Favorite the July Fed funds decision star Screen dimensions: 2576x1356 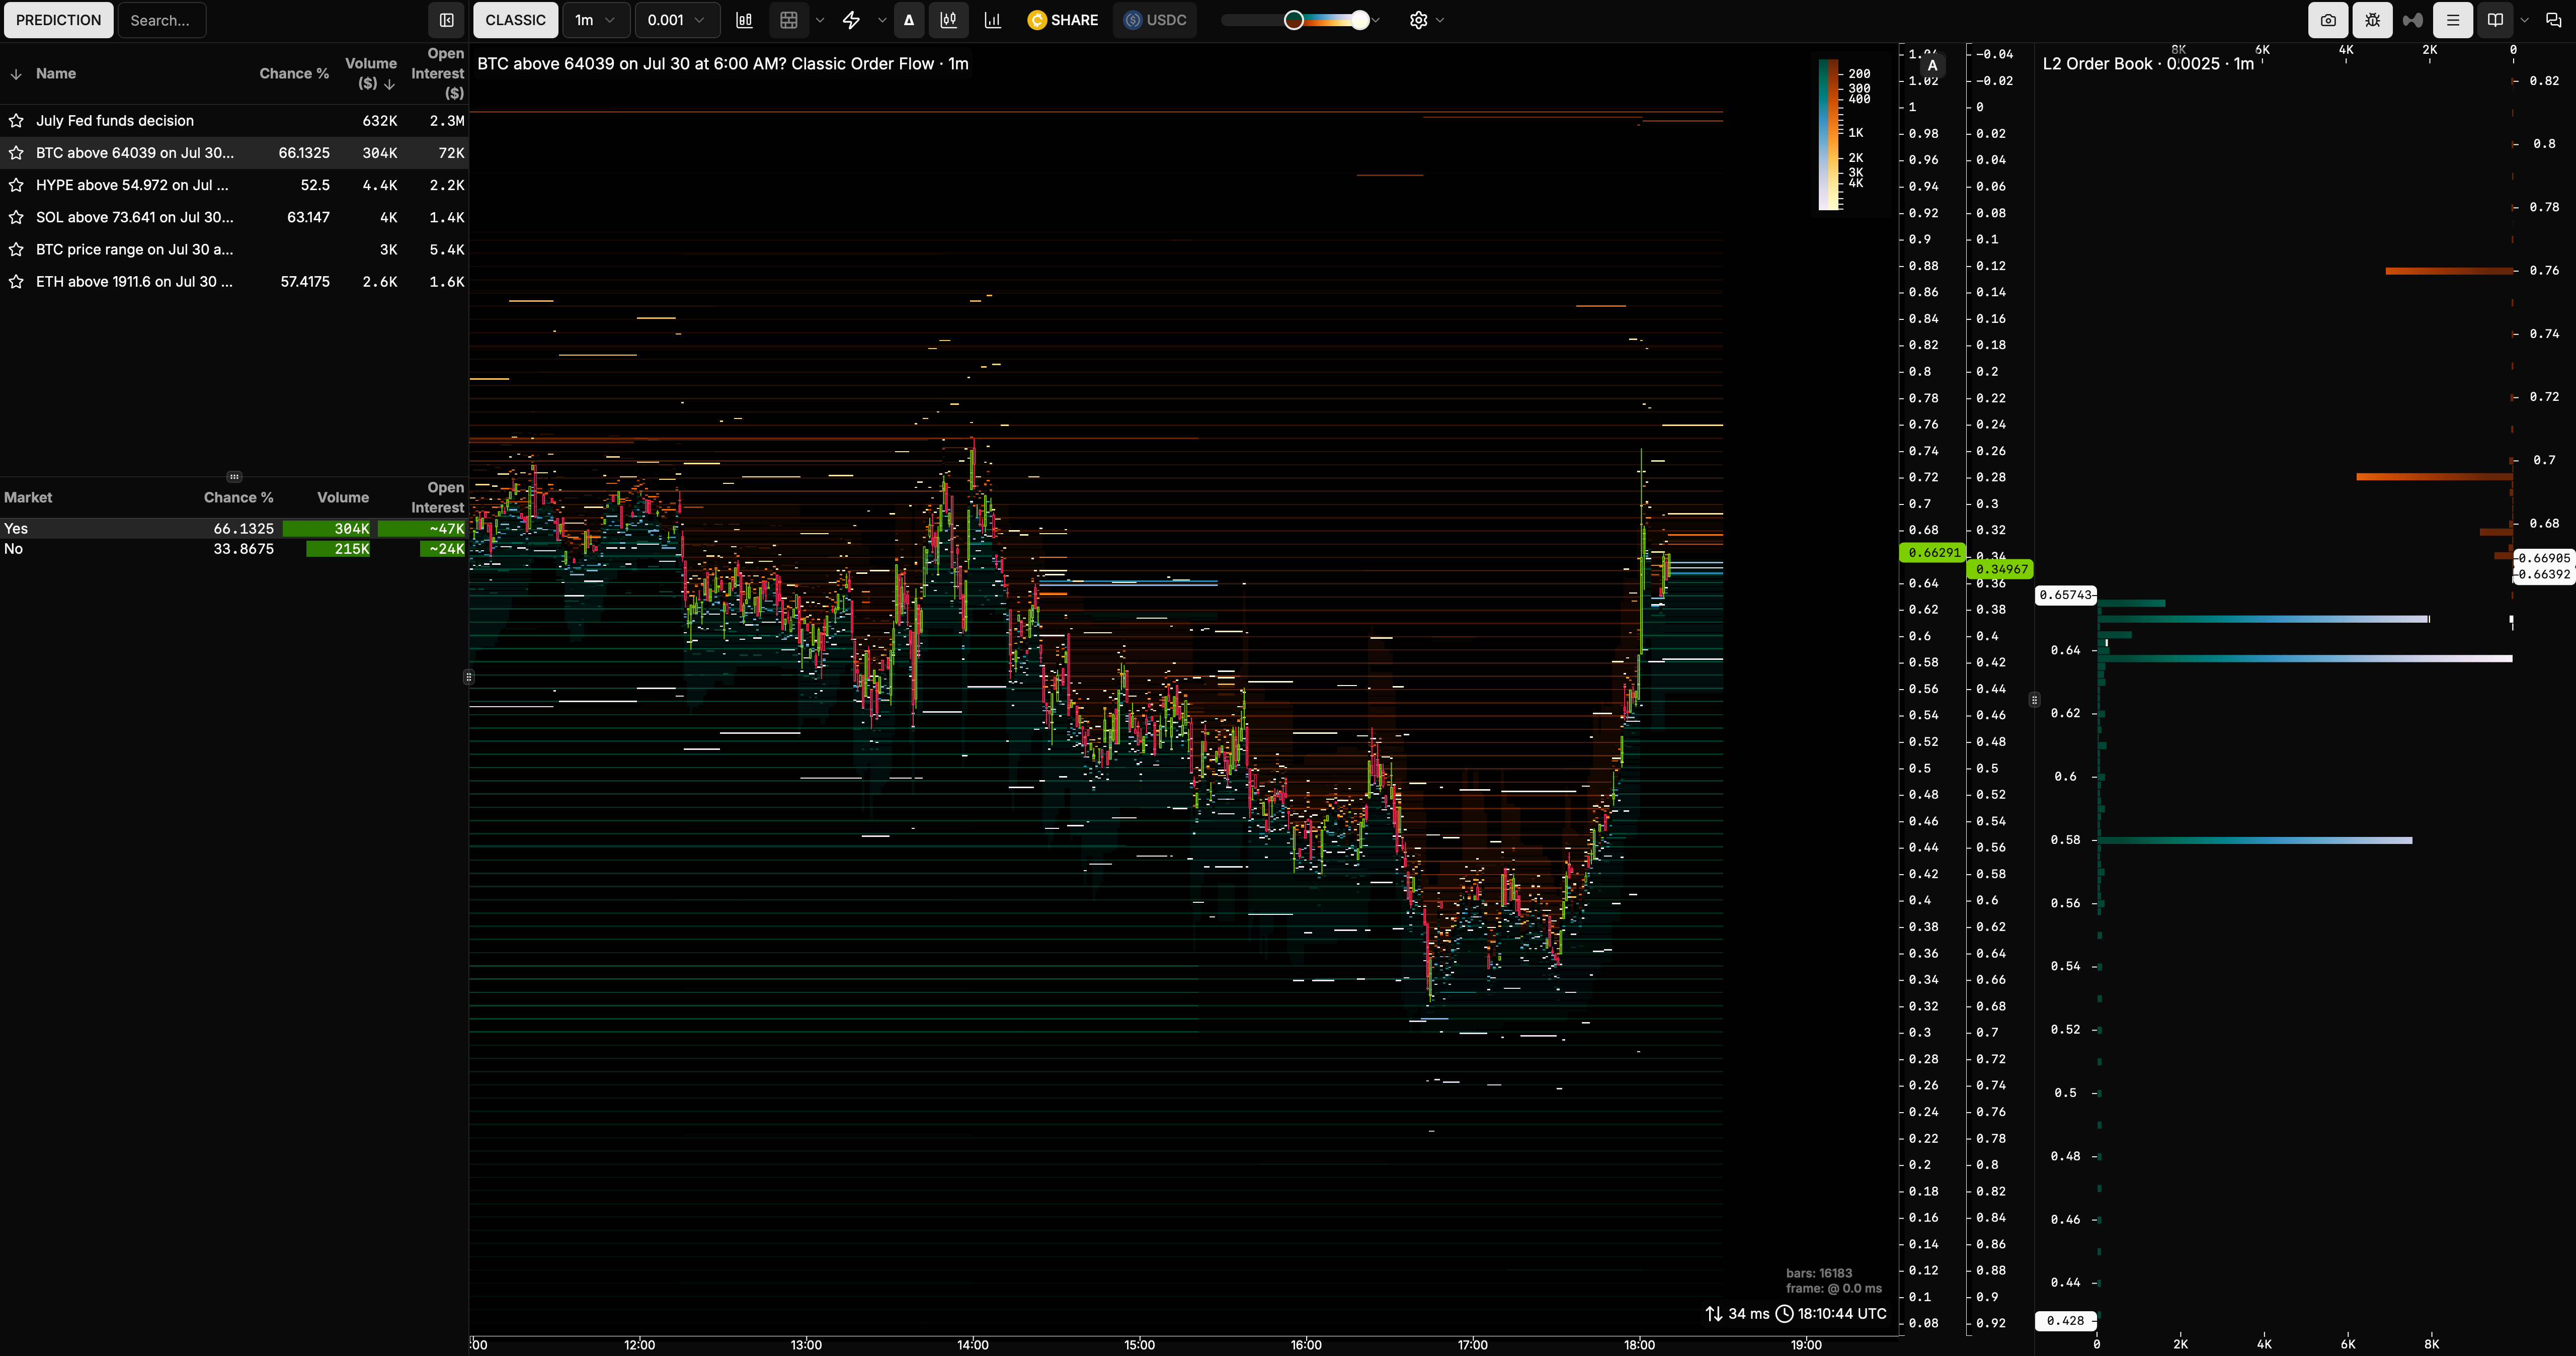point(16,121)
